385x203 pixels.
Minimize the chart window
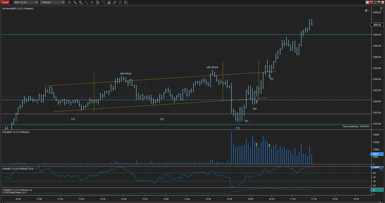(x=375, y=3)
